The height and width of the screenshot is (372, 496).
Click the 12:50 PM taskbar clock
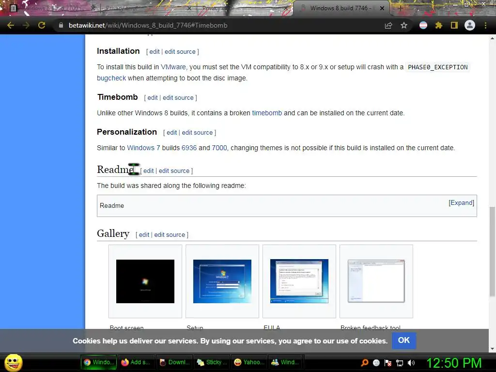[x=454, y=363]
